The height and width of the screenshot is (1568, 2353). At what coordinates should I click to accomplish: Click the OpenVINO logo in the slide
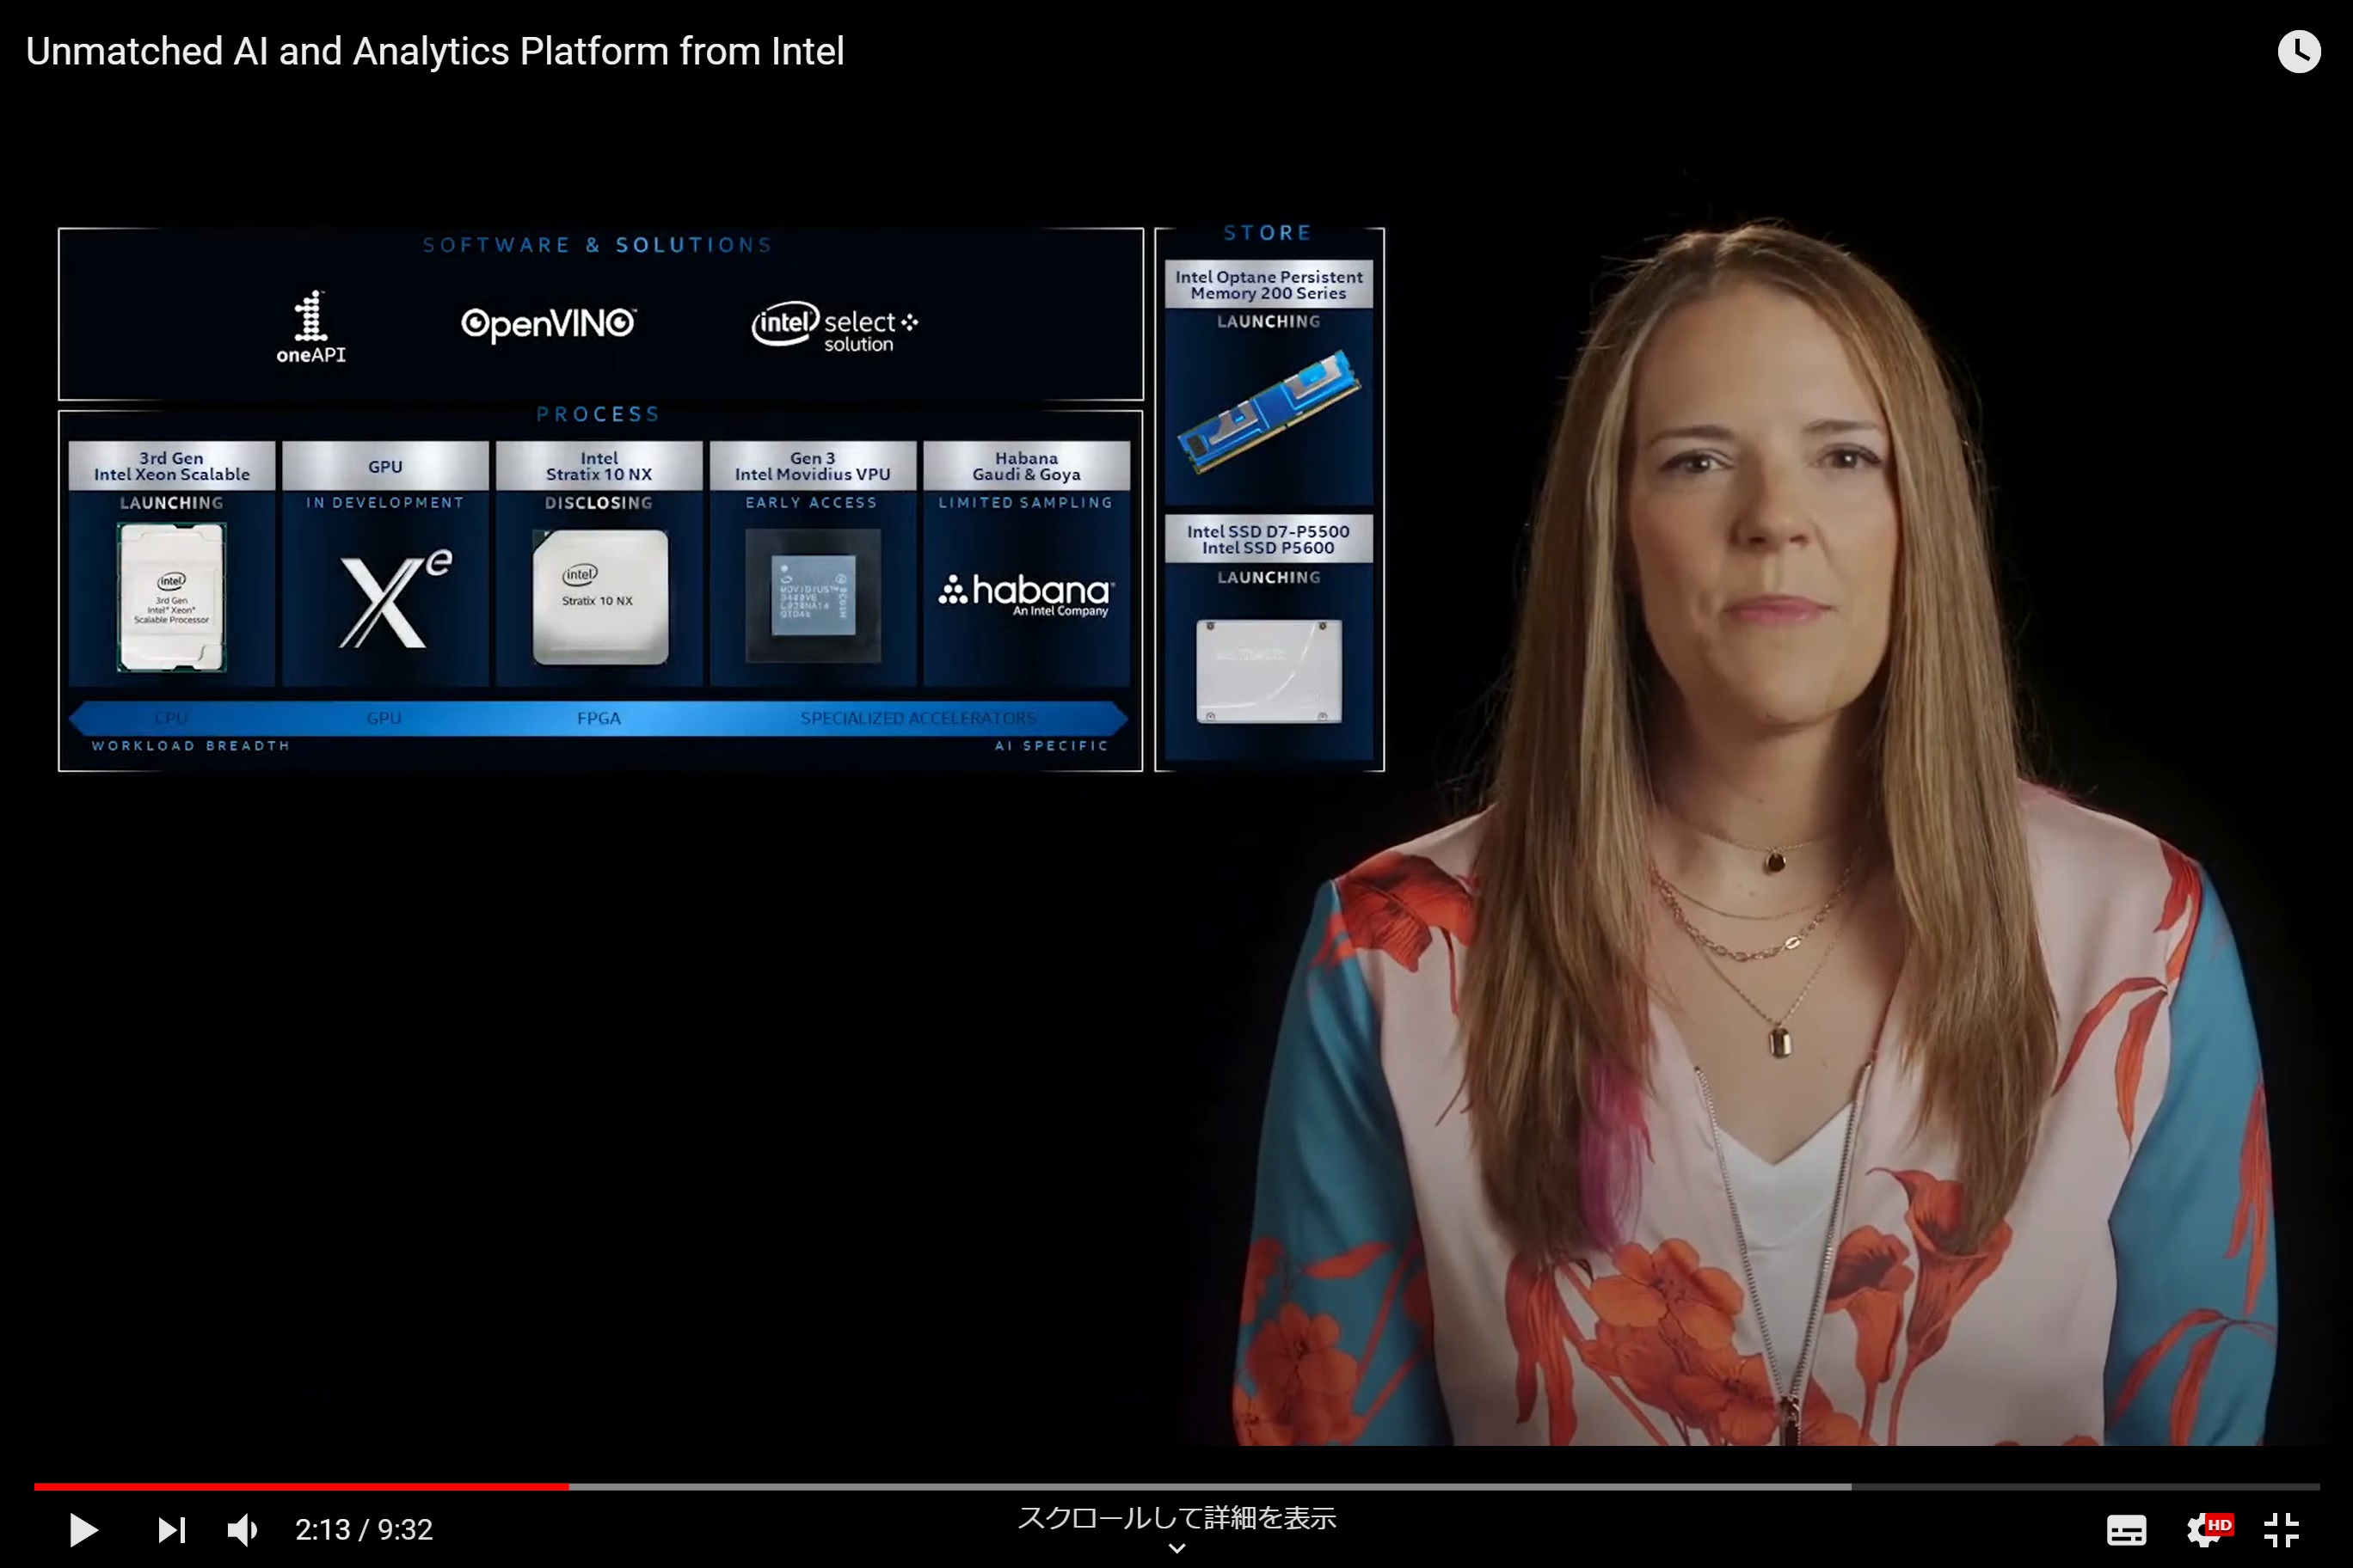[x=548, y=323]
